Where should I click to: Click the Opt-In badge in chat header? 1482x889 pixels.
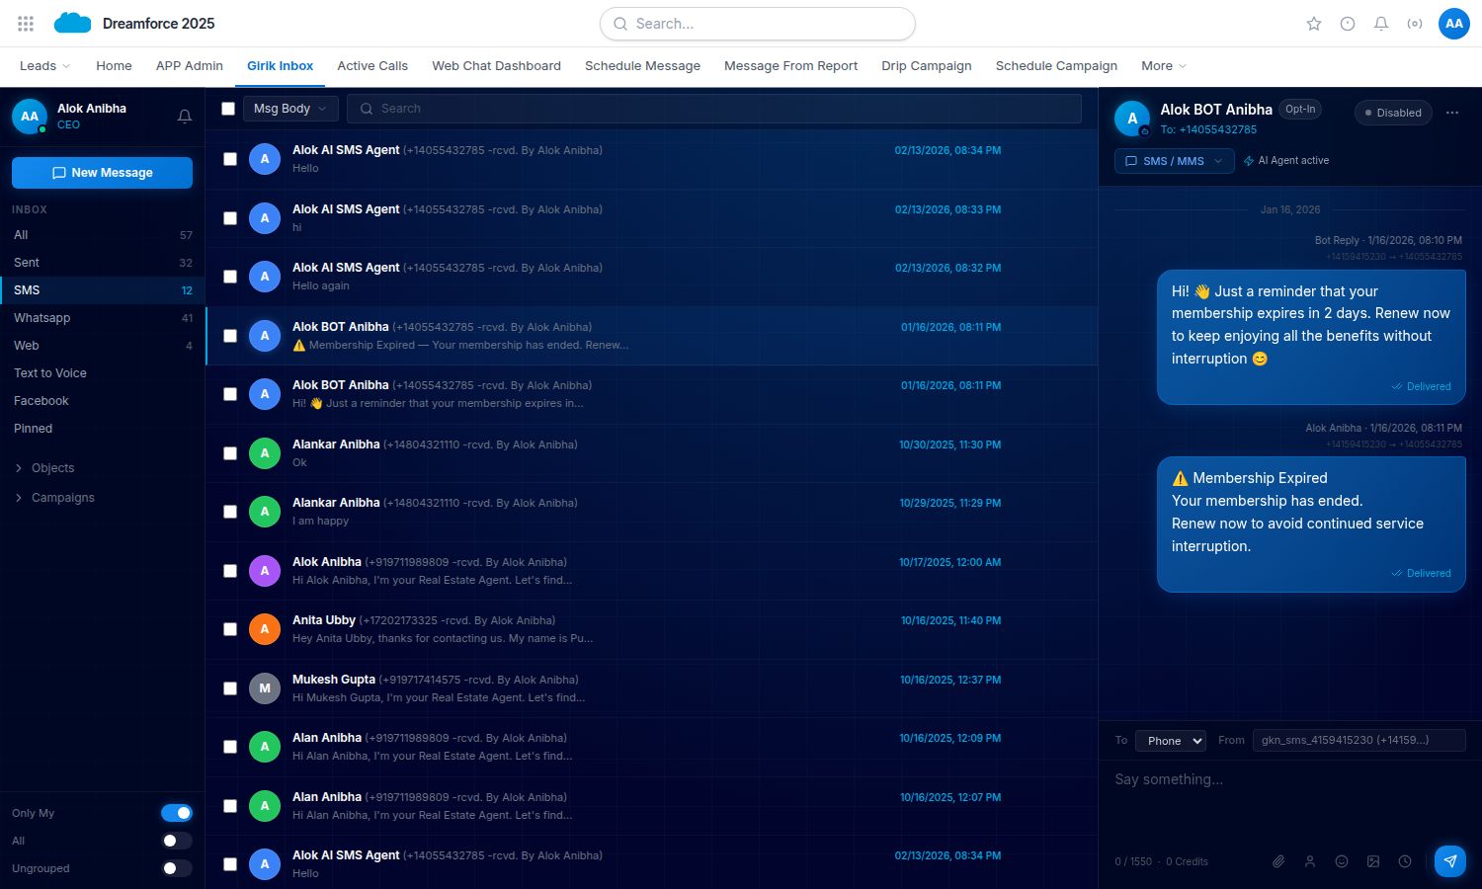click(1300, 110)
